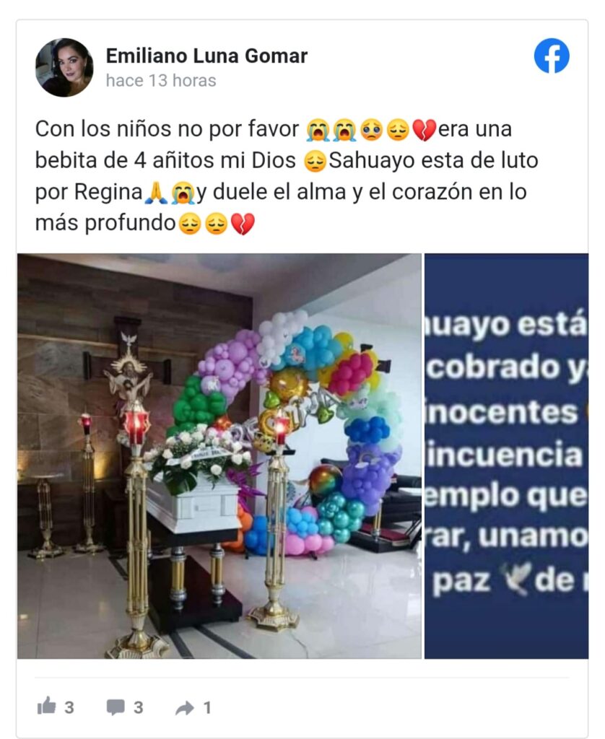The image size is (605, 739).
Task: Click the praying hands emoji after 'Regina'
Action: (x=156, y=193)
